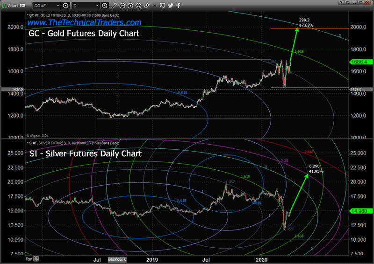Click the pop-out window button

pos(348,2)
